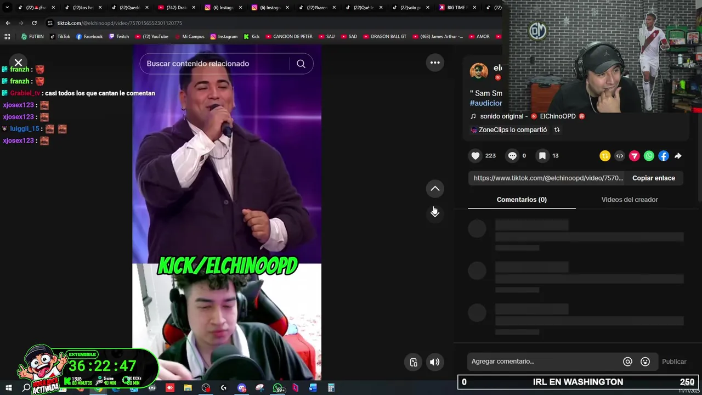Open Calculator from the taskbar

coord(331,388)
